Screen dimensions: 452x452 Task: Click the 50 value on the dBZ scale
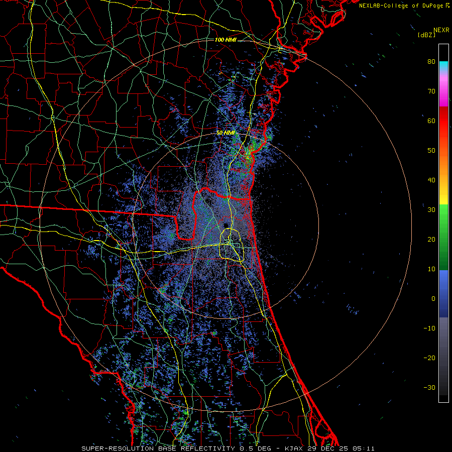coord(431,151)
